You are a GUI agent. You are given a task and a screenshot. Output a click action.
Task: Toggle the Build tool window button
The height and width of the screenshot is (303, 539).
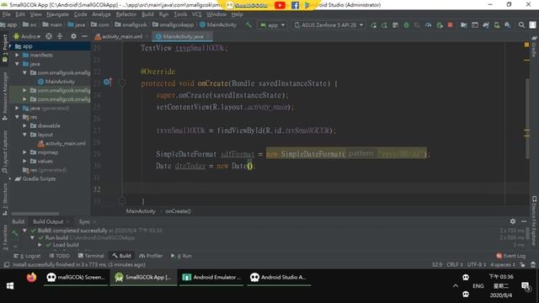121,256
